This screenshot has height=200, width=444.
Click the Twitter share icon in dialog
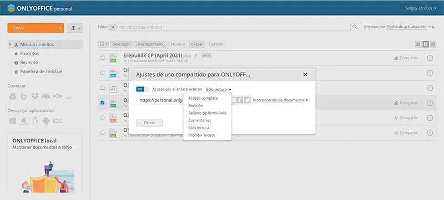tap(247, 100)
